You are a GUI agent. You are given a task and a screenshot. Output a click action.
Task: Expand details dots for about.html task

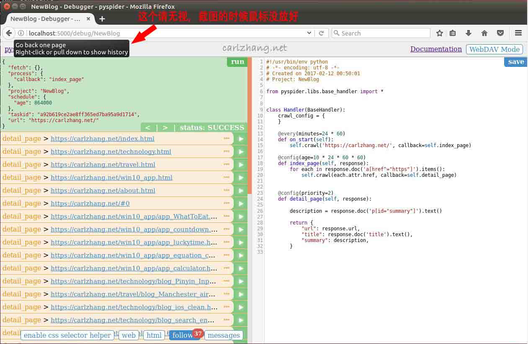[x=227, y=190]
